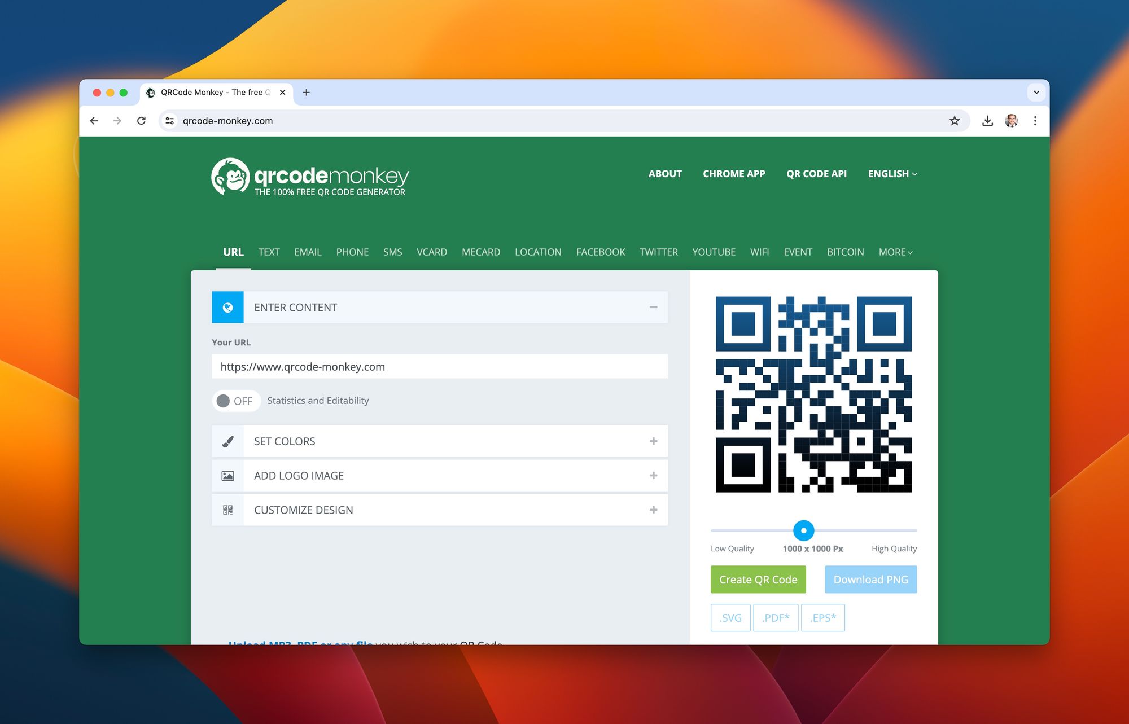Screen dimensions: 1129x724
Task: Open the QR Code API link
Action: point(816,174)
